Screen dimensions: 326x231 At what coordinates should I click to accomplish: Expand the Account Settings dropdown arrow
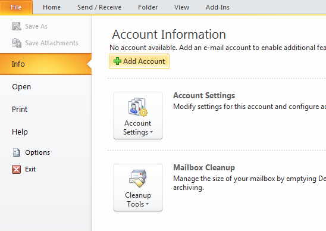[151, 132]
